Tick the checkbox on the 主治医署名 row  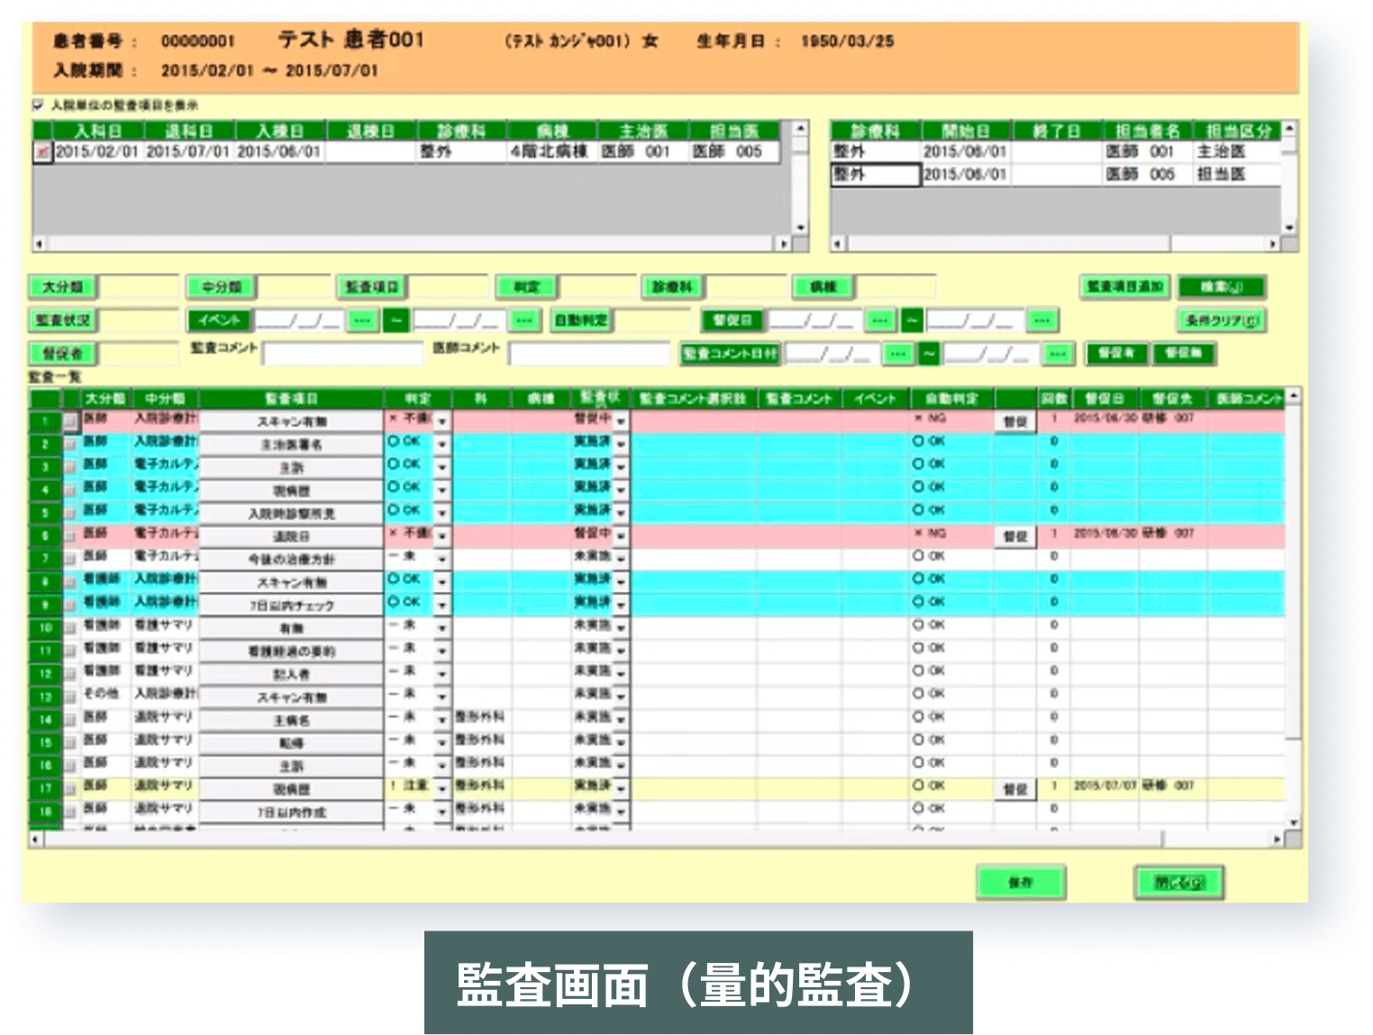[x=71, y=442]
